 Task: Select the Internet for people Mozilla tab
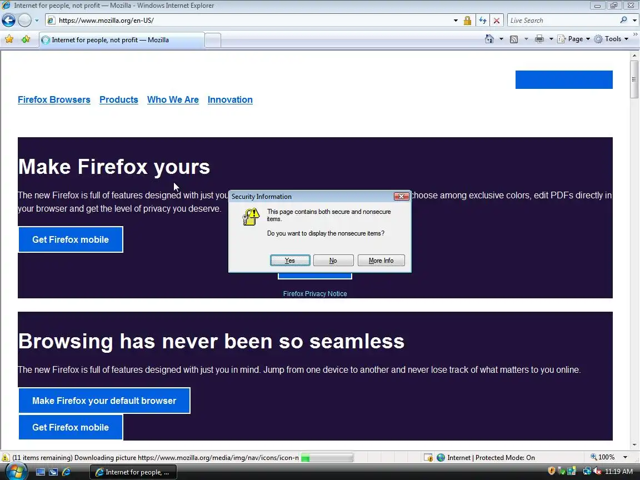pos(122,40)
